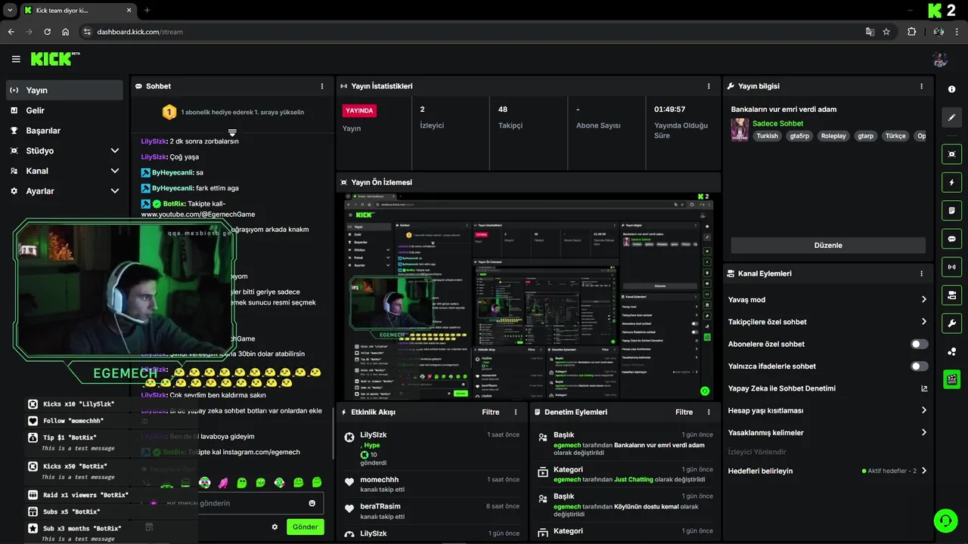Open the hamburger menu beside Kick logo
Screen dimensions: 968x544
coord(16,59)
